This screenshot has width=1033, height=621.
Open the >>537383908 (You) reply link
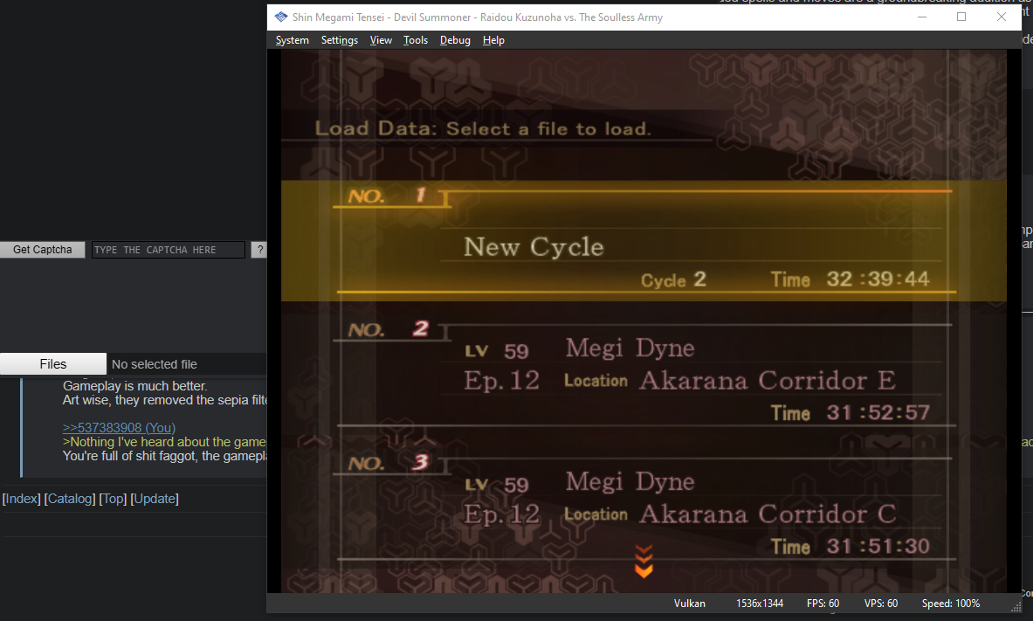[119, 427]
